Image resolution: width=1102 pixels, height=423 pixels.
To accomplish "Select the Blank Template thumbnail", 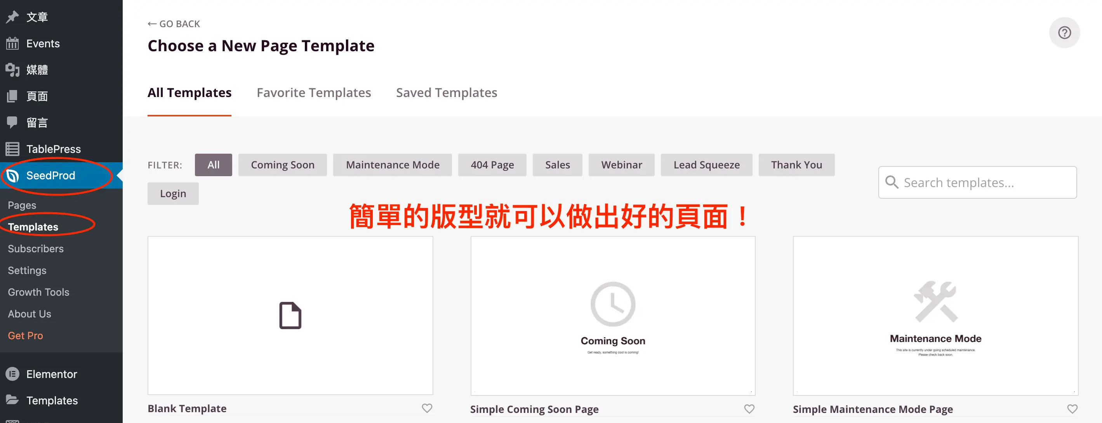I will [290, 315].
